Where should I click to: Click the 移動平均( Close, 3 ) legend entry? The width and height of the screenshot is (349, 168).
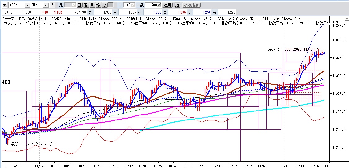[281, 19]
